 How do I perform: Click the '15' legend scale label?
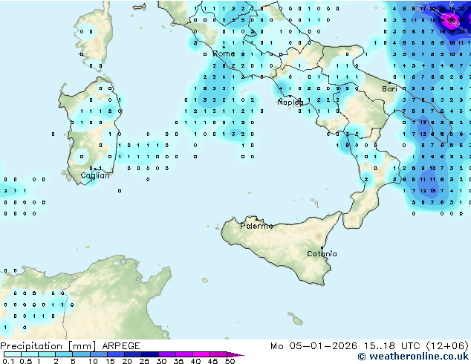(110, 361)
